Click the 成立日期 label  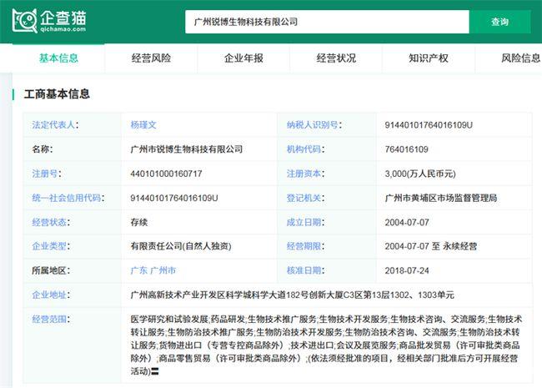305,222
